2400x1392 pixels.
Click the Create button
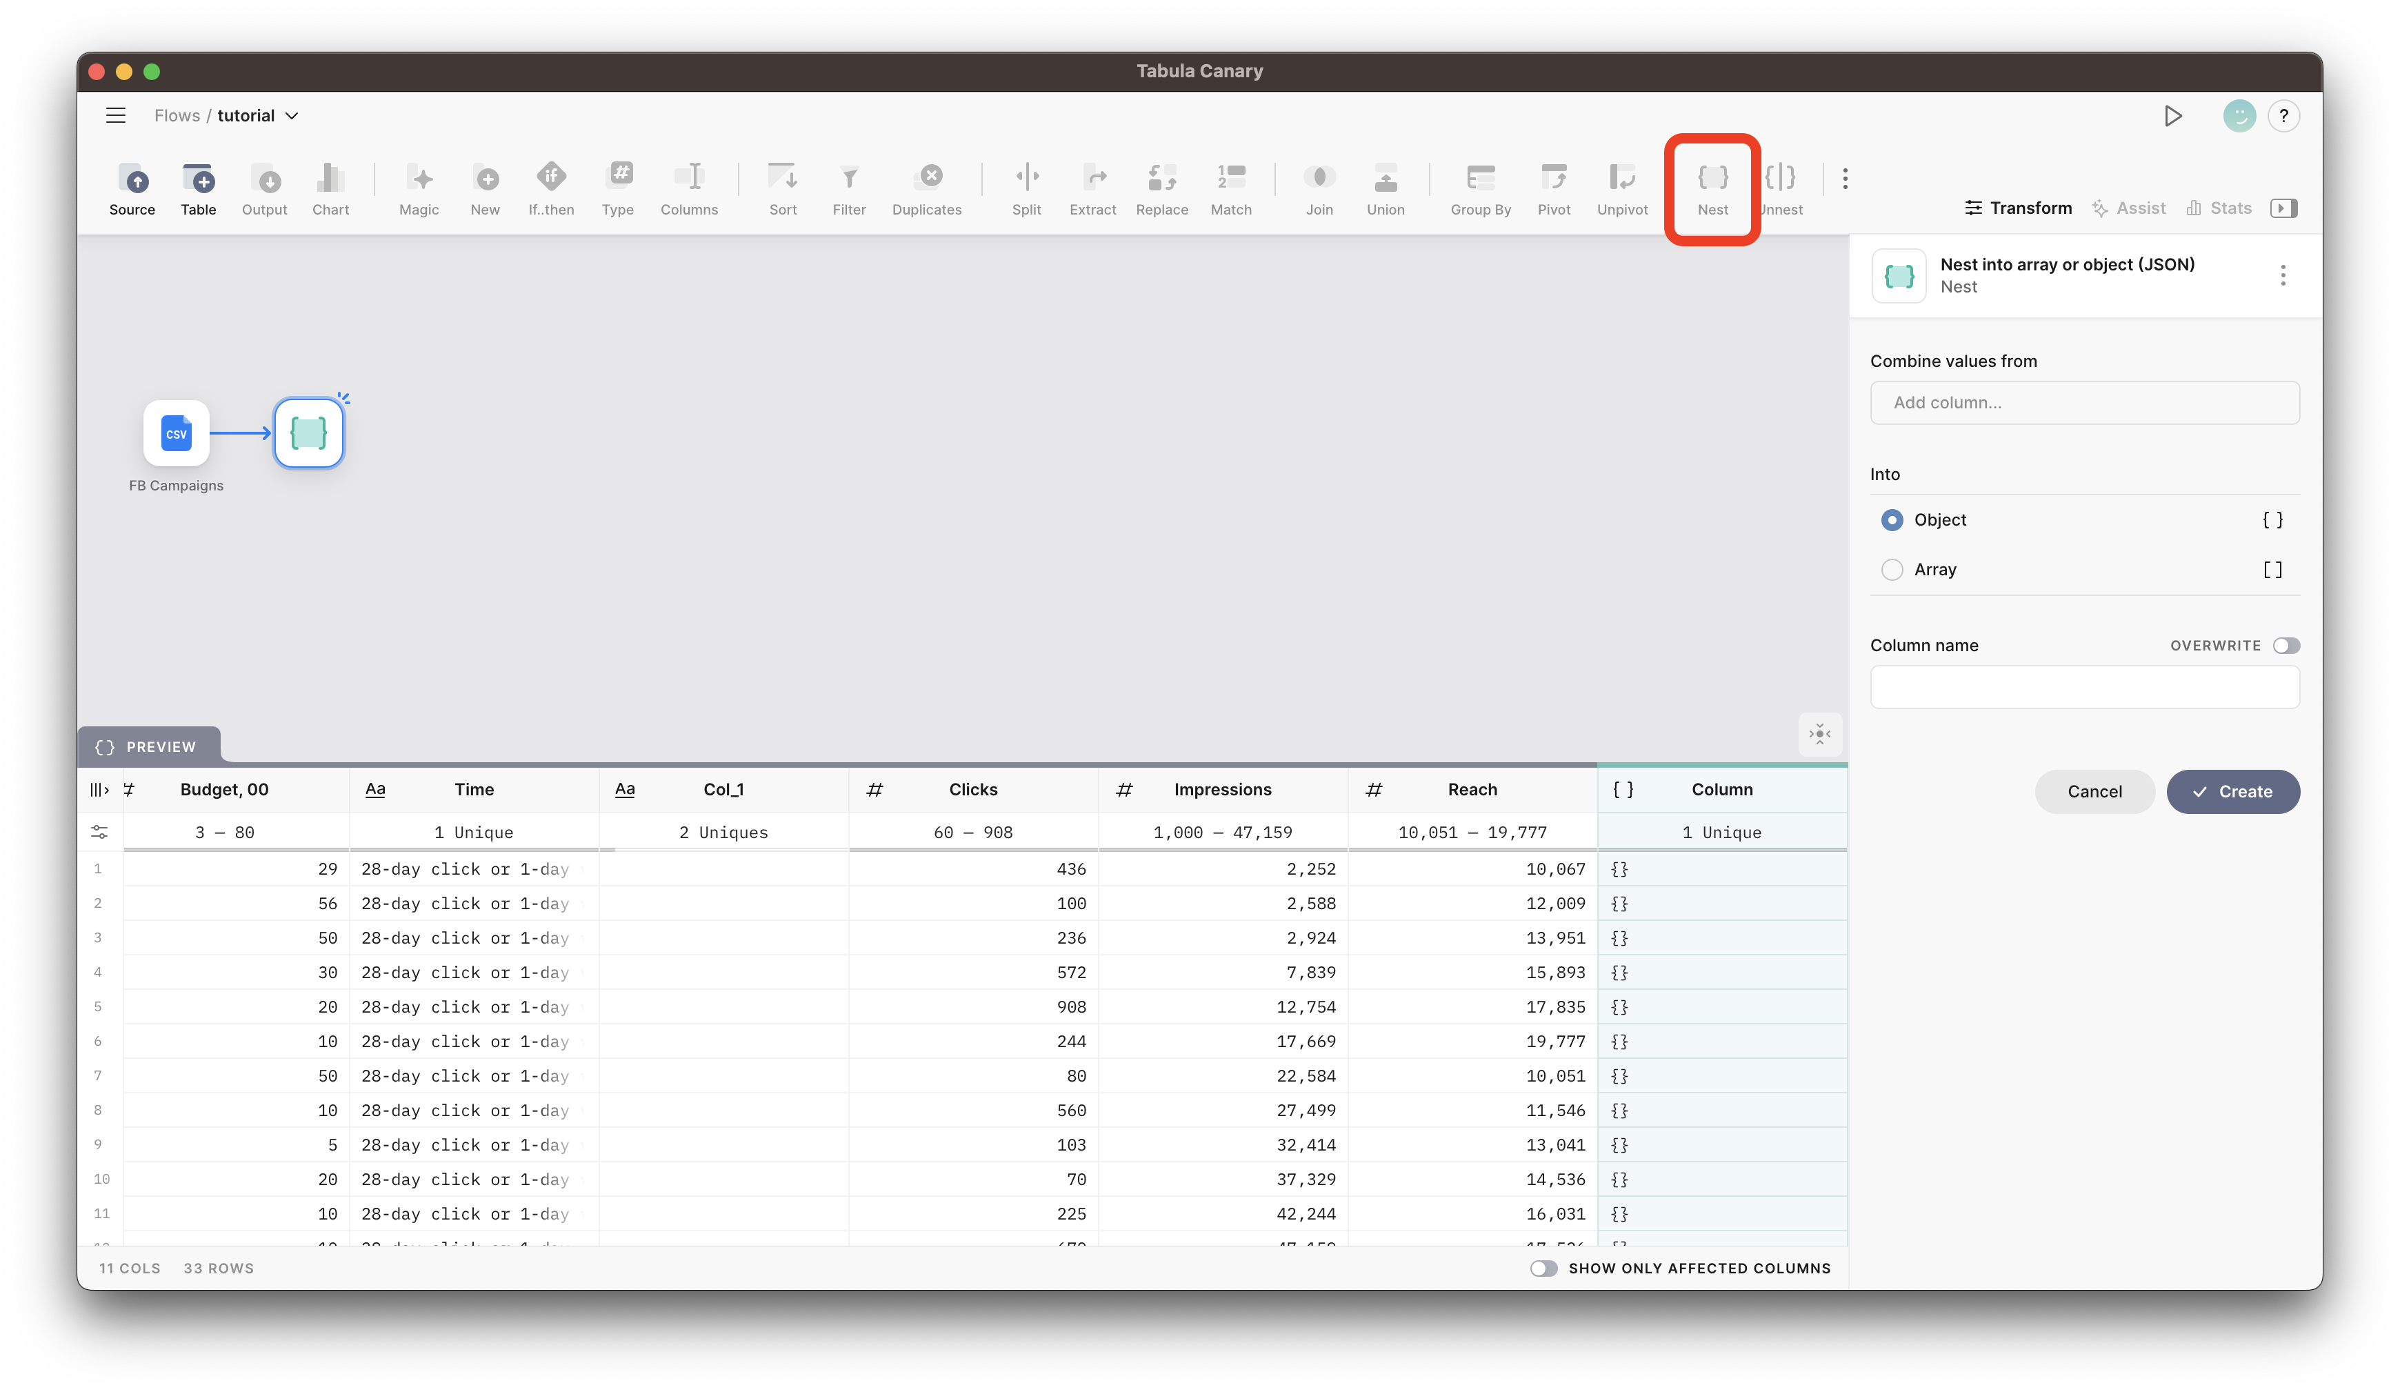(2232, 792)
